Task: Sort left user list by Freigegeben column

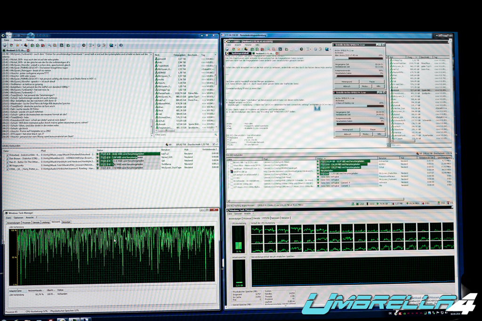Action: pyautogui.click(x=179, y=55)
